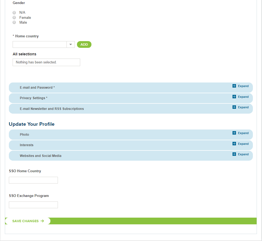This screenshot has width=262, height=241.
Task: Open E-mail Newsletter and RSS Subscriptions header
Action: [x=131, y=109]
